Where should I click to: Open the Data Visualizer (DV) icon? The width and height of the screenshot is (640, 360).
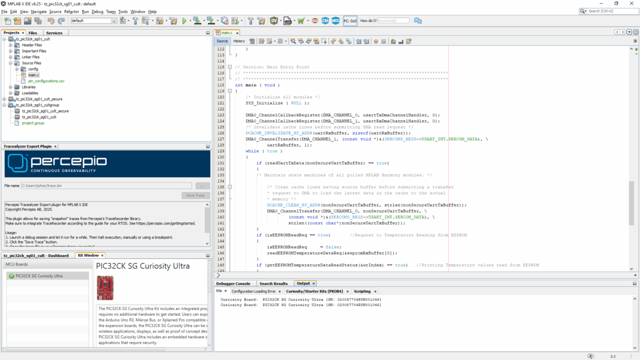pyautogui.click(x=274, y=20)
